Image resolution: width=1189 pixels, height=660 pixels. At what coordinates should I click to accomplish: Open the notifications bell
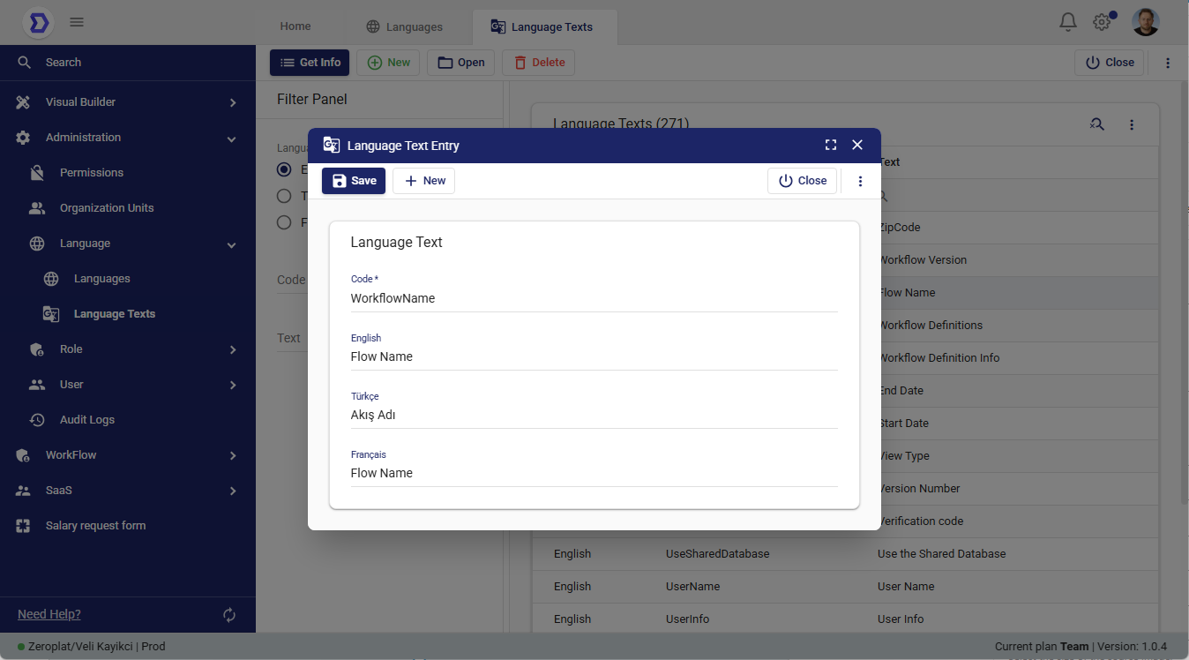click(x=1068, y=22)
